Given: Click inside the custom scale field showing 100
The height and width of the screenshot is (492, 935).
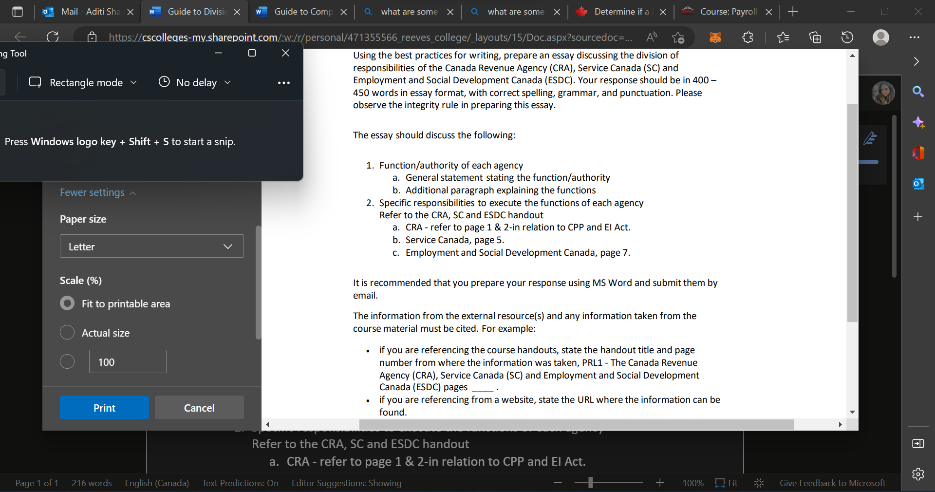Looking at the screenshot, I should pos(127,361).
